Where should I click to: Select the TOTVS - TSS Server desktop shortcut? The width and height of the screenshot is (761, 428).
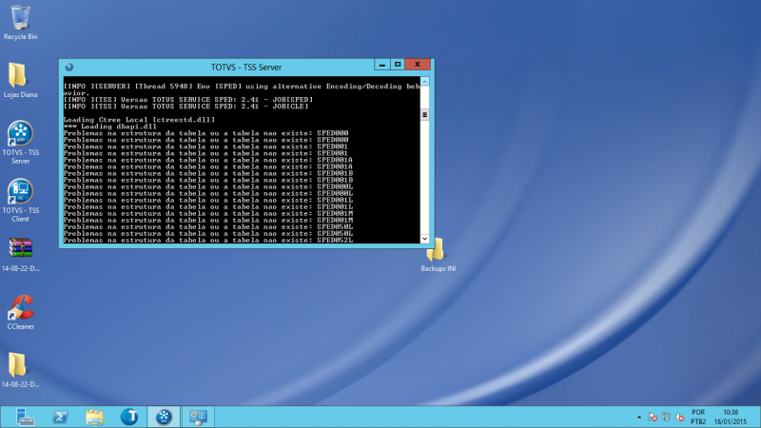pos(20,142)
